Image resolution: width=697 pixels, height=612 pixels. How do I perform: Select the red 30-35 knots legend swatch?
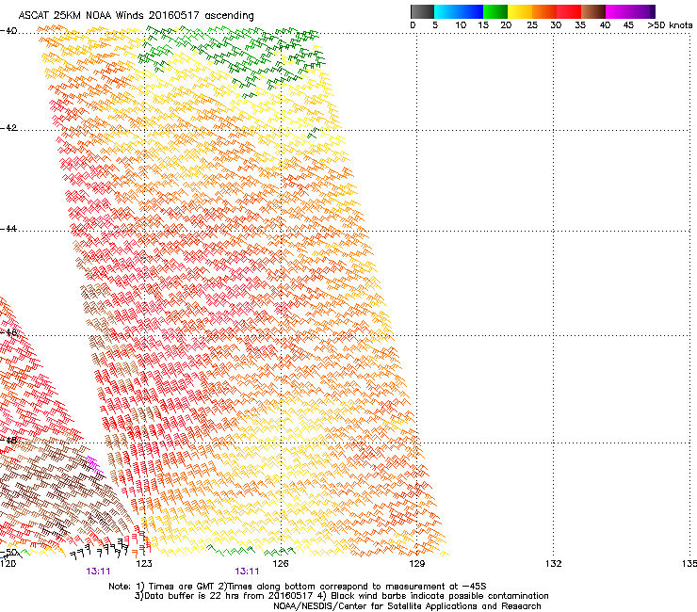point(569,11)
